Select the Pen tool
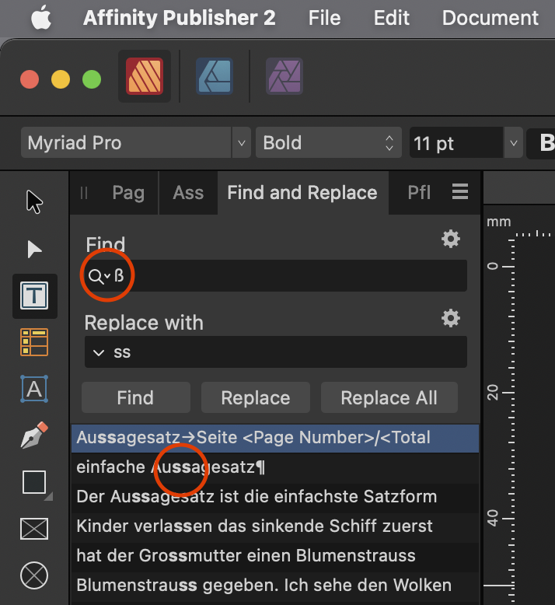Screen dimensions: 555x605 [x=34, y=435]
